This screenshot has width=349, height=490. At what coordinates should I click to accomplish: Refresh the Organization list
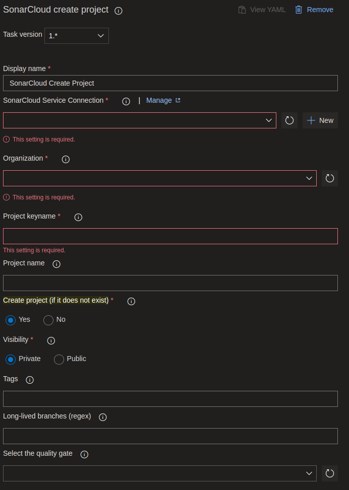(330, 178)
